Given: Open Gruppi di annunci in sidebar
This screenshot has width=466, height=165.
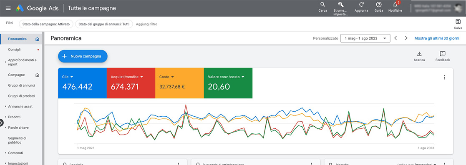Looking at the screenshot, I should (21, 85).
